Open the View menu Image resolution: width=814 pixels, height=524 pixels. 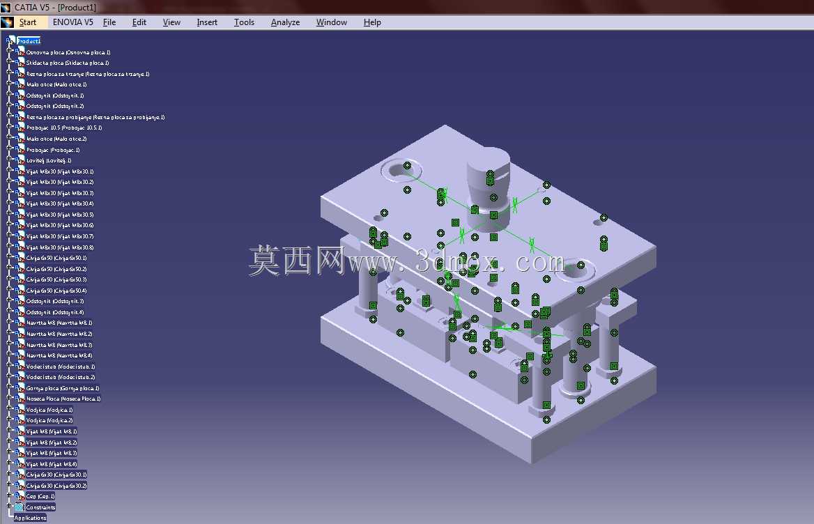171,22
